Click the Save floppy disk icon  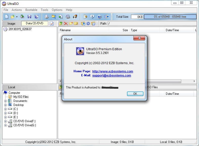(x=29, y=17)
